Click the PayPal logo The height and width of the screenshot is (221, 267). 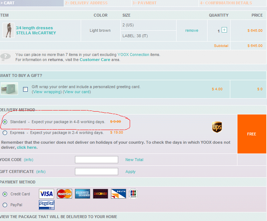(46, 205)
